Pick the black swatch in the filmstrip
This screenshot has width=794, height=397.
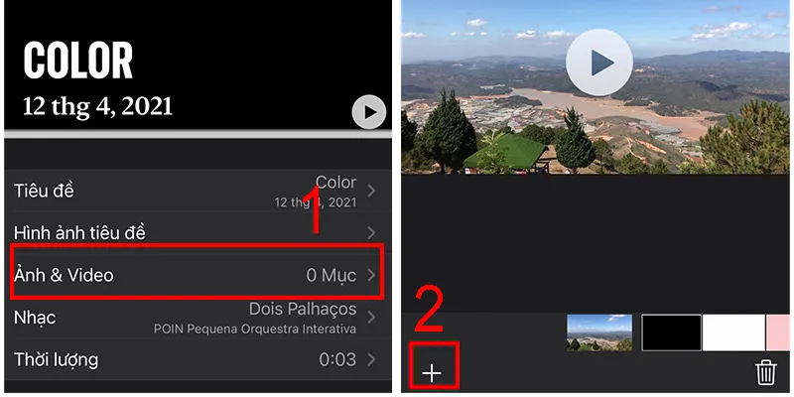(672, 332)
